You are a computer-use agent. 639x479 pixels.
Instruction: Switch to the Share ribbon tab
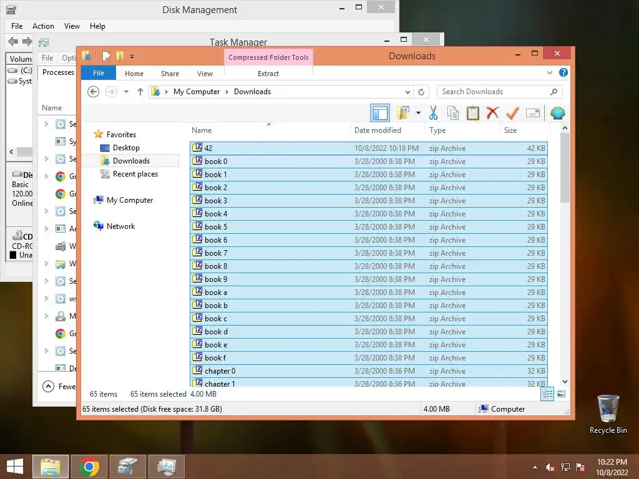click(x=170, y=74)
